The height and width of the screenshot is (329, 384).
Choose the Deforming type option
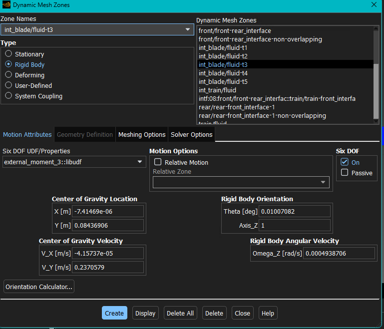point(8,75)
